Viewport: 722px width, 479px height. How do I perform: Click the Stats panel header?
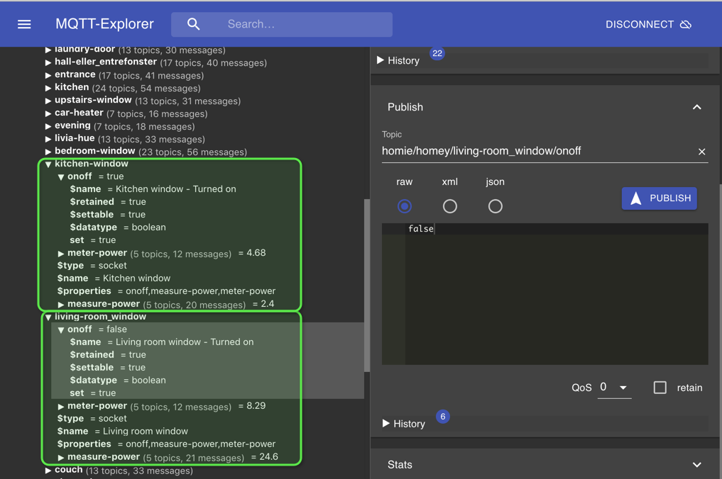[x=545, y=465]
